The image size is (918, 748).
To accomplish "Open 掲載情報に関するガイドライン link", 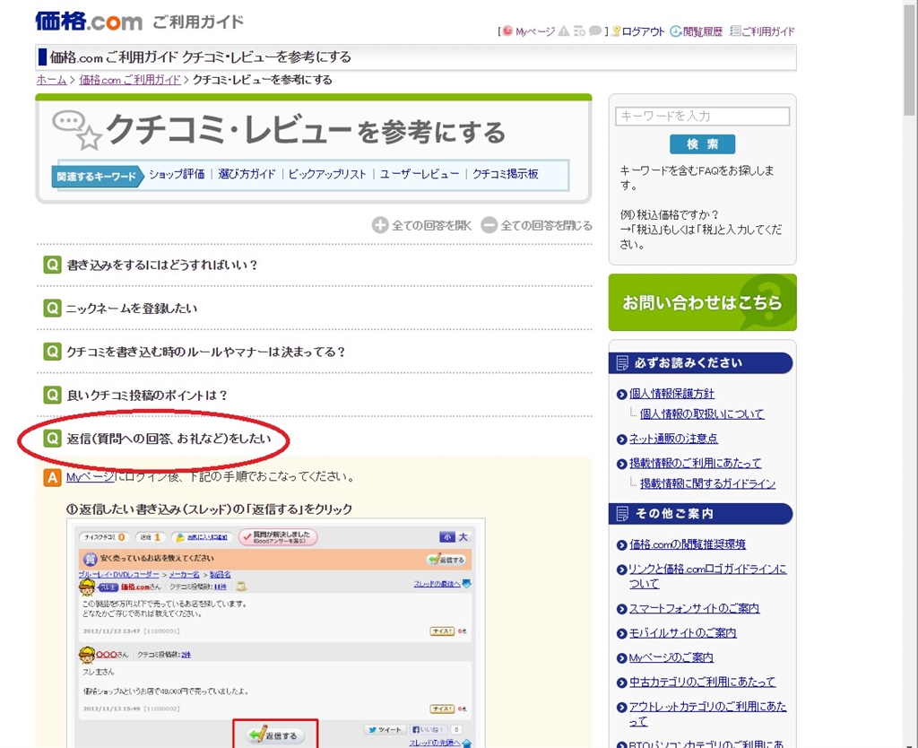I will click(708, 483).
